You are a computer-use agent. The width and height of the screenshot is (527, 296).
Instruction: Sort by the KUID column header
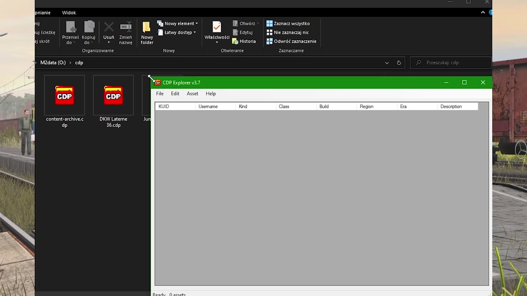(175, 106)
